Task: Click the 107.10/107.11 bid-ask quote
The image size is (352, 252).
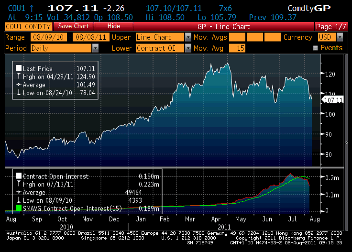Action: point(174,8)
